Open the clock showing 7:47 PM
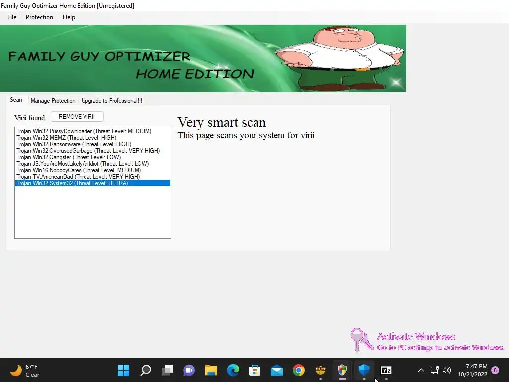 click(x=473, y=370)
